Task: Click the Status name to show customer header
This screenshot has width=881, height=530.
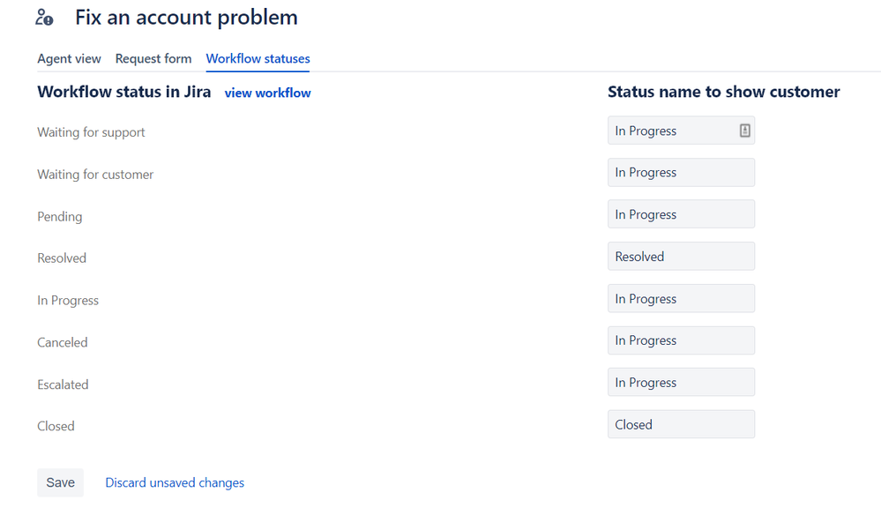Action: point(723,91)
